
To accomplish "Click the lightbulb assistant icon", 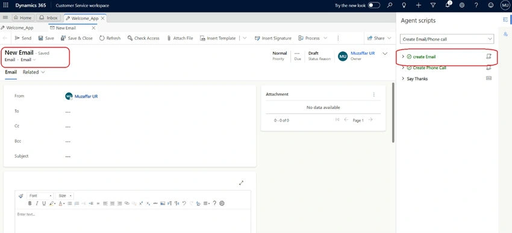I will 404,5.
